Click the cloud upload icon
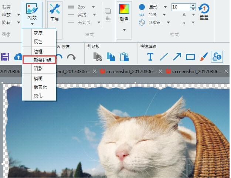This screenshot has height=178, width=231. coord(18,57)
